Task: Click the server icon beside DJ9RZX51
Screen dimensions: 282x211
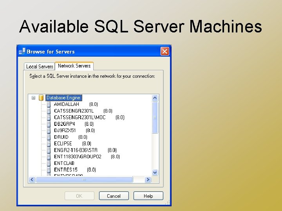Action: tap(49, 131)
